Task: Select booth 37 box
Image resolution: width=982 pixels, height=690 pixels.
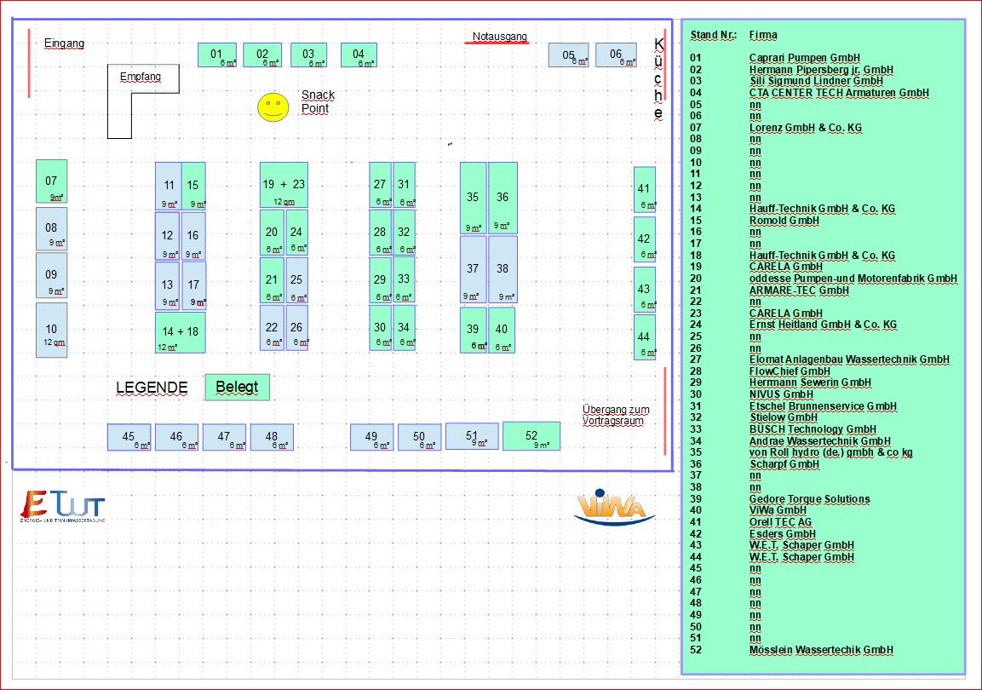Action: pos(473,270)
